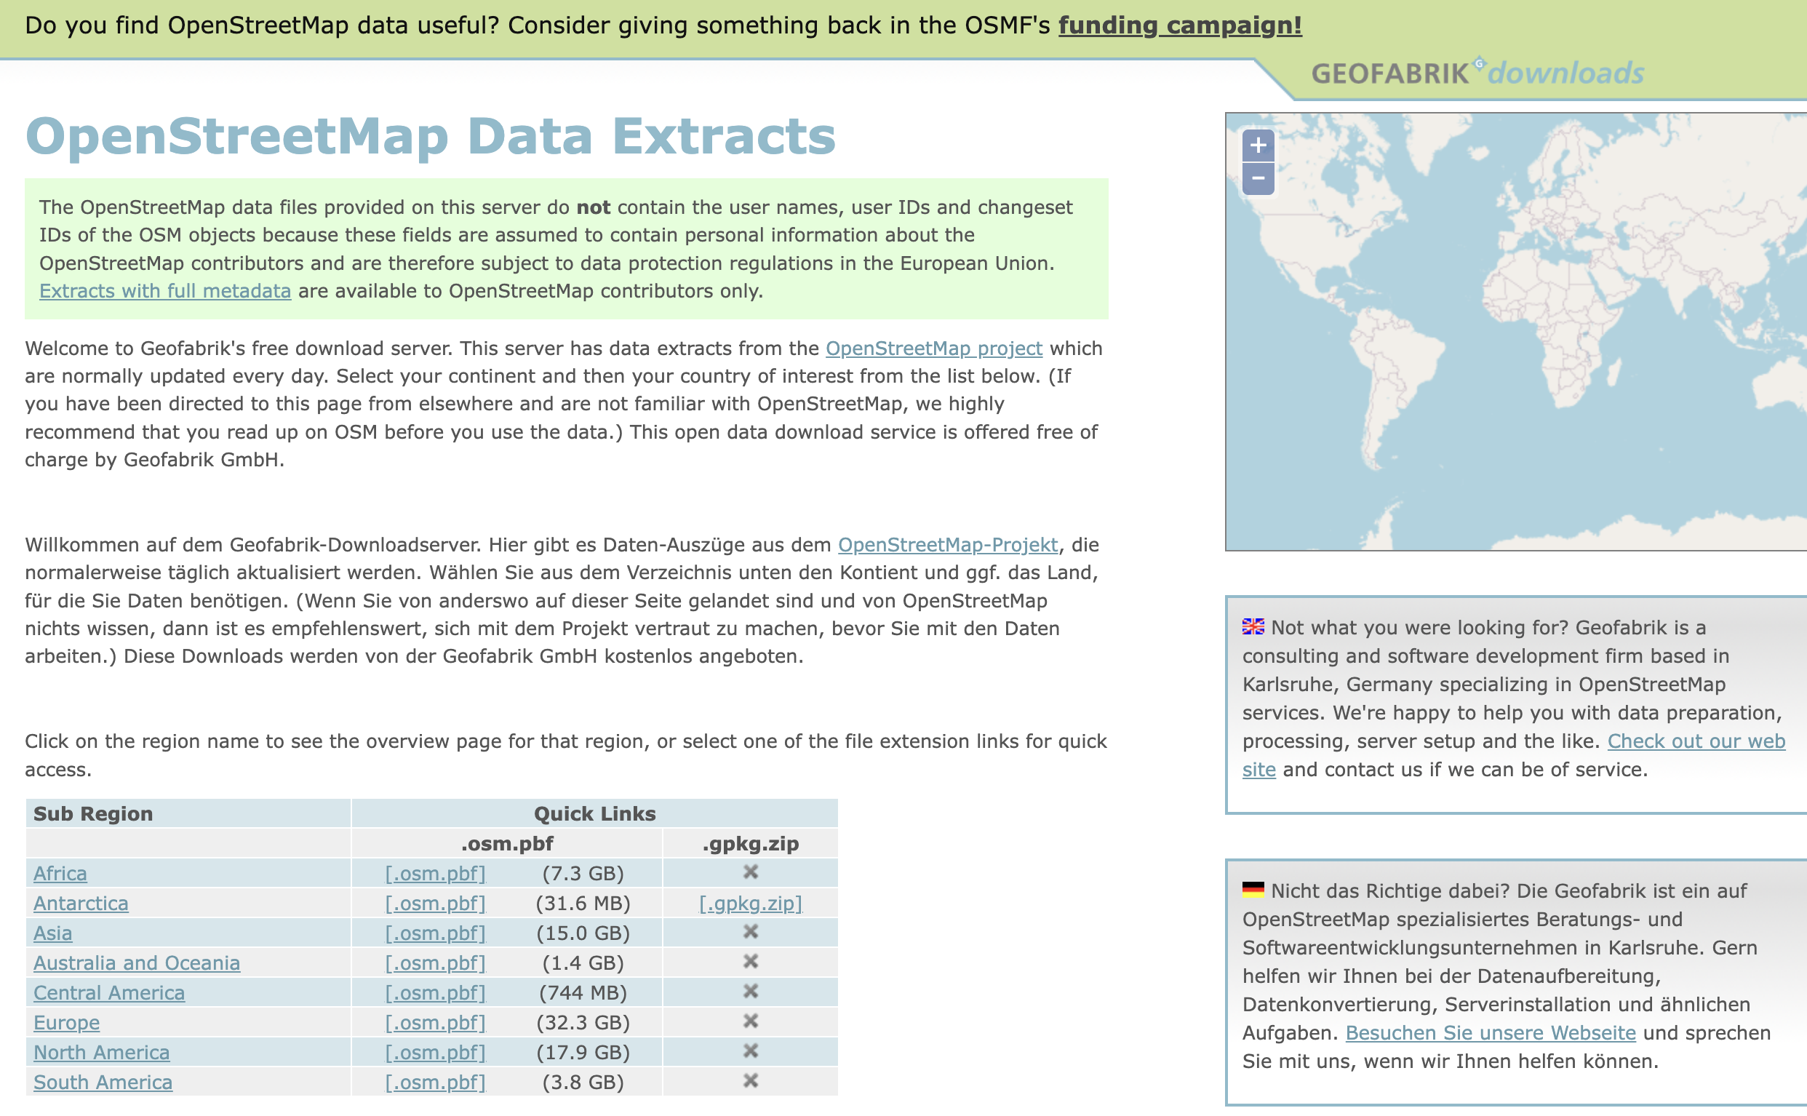Follow the OpenStreetMap project link
1807x1116 pixels.
933,348
